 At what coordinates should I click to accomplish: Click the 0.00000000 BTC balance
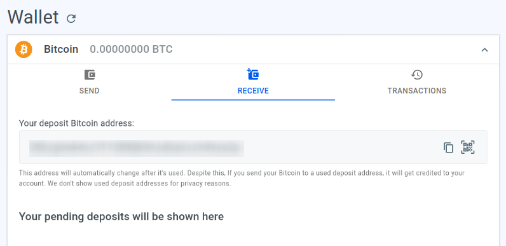pyautogui.click(x=132, y=50)
